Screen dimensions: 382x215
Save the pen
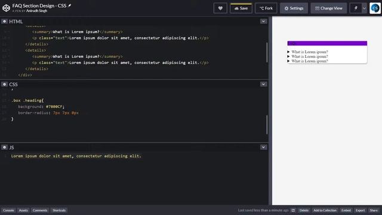click(241, 8)
